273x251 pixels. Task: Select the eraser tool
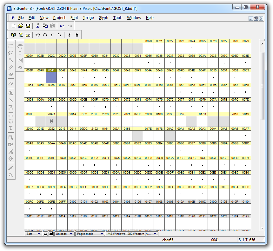(11, 83)
